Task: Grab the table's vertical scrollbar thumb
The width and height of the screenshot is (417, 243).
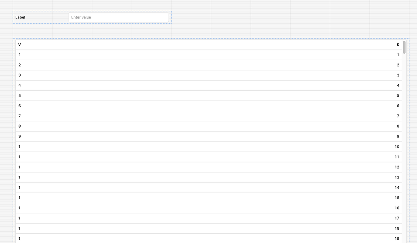Action: [404, 47]
